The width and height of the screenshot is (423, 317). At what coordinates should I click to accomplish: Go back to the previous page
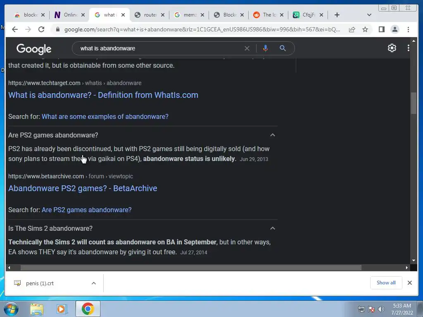click(14, 29)
